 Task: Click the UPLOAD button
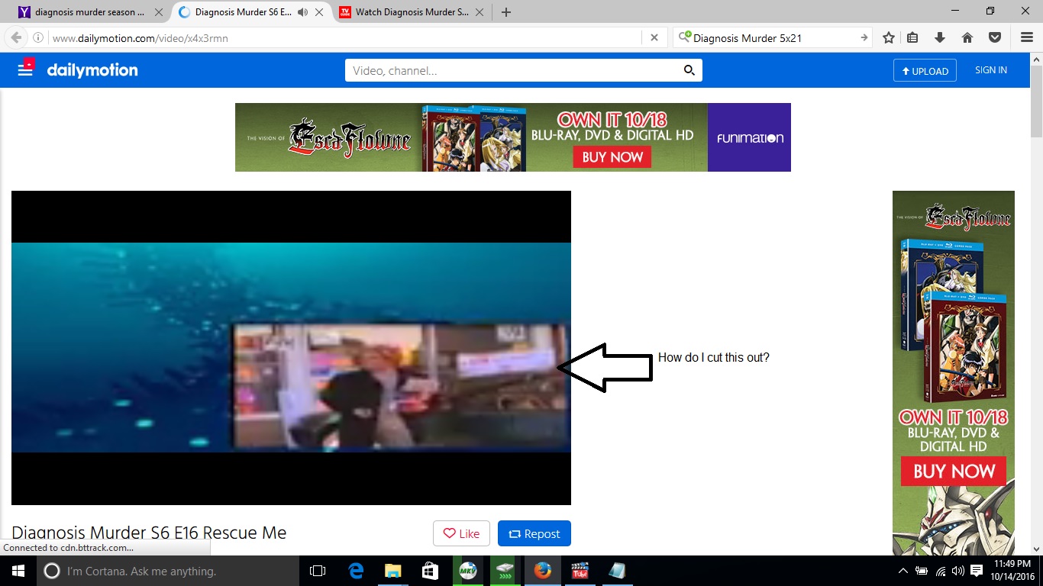tap(925, 70)
